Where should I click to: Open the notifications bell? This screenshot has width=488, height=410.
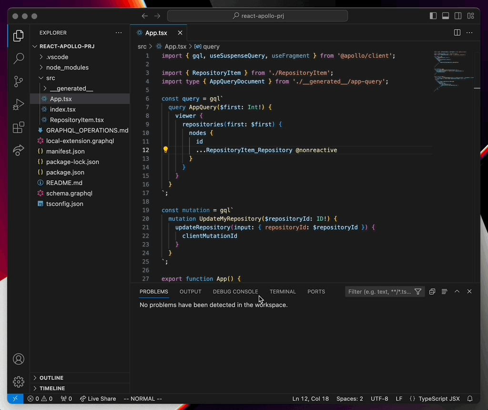pos(470,399)
